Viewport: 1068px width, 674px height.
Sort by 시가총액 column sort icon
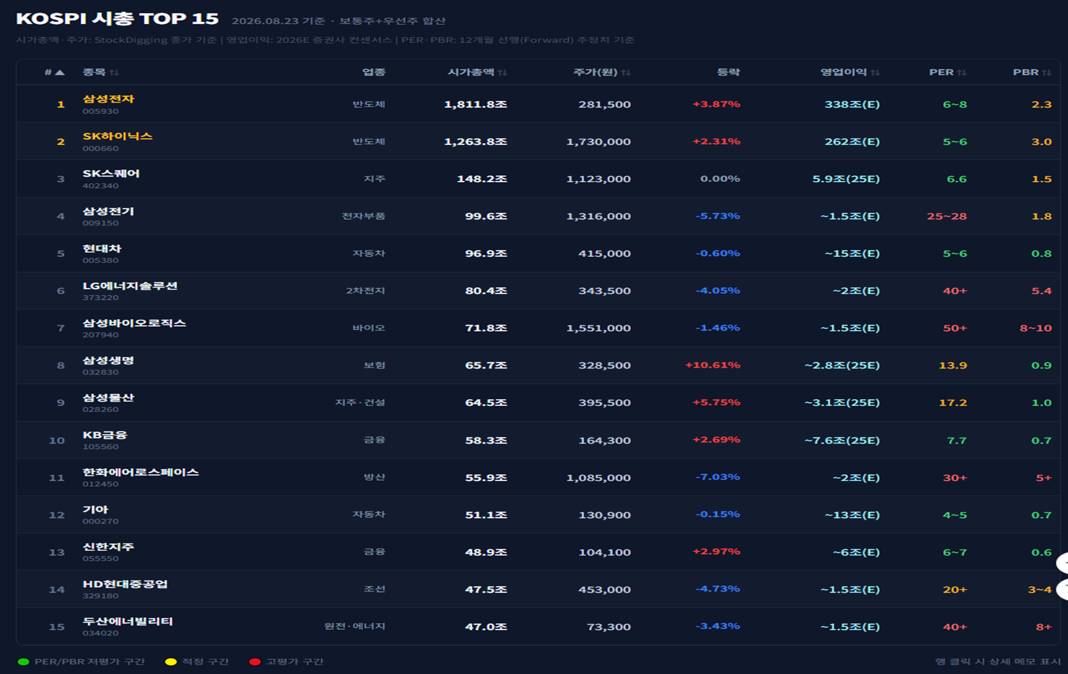503,72
